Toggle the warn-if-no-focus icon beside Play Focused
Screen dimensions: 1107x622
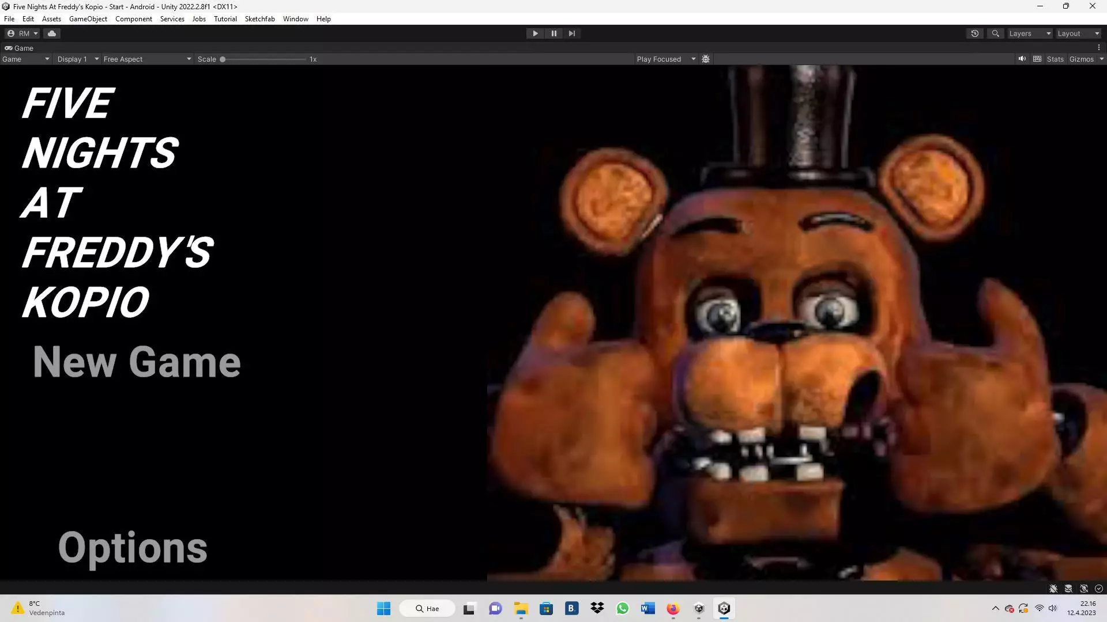705,58
